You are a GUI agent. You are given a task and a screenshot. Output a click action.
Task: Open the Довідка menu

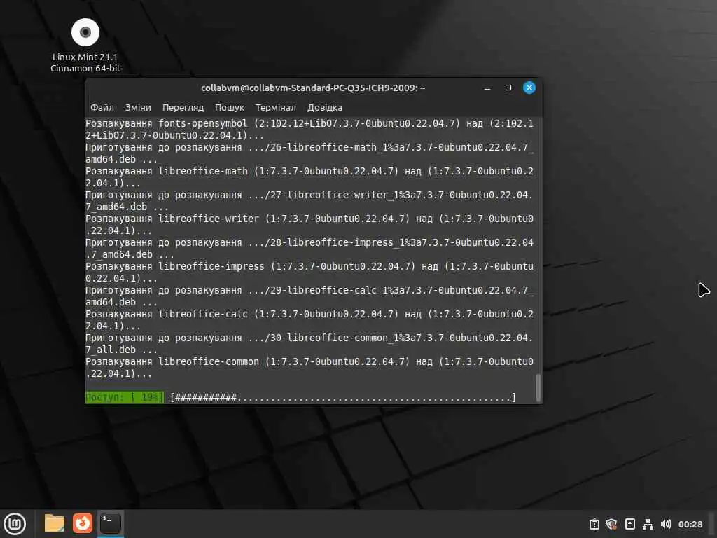pyautogui.click(x=325, y=107)
